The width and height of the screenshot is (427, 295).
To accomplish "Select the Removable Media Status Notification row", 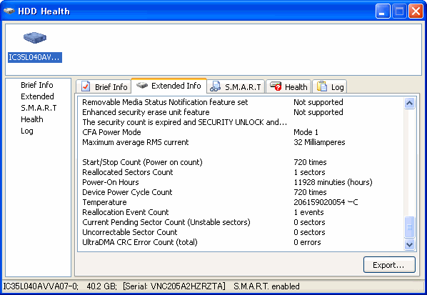I will 241,102.
